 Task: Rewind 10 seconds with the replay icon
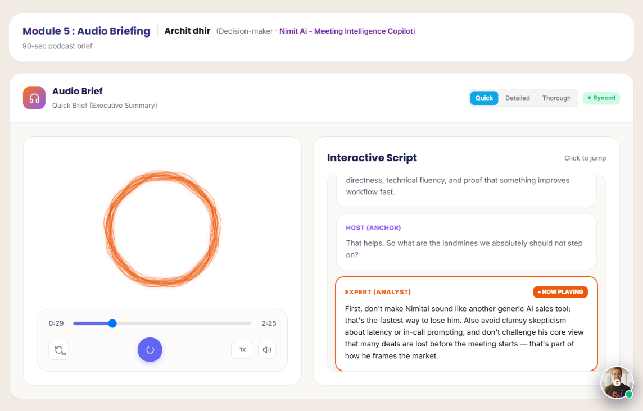(58, 350)
